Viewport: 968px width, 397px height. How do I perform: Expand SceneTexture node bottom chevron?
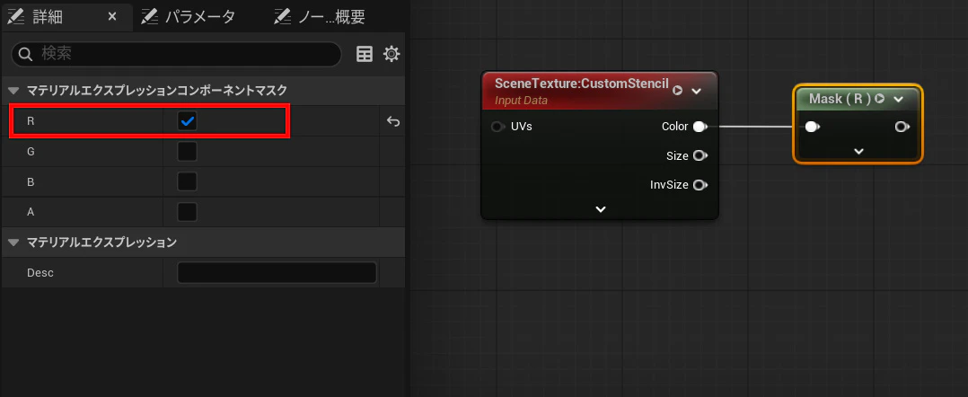[x=600, y=209]
